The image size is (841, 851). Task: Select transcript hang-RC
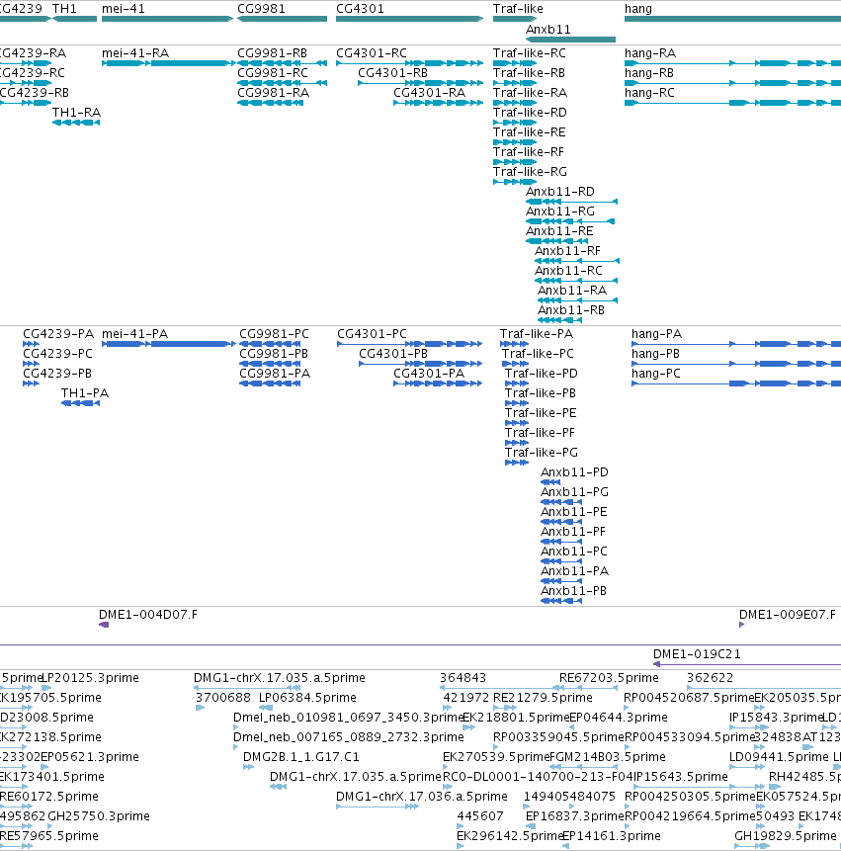649,93
